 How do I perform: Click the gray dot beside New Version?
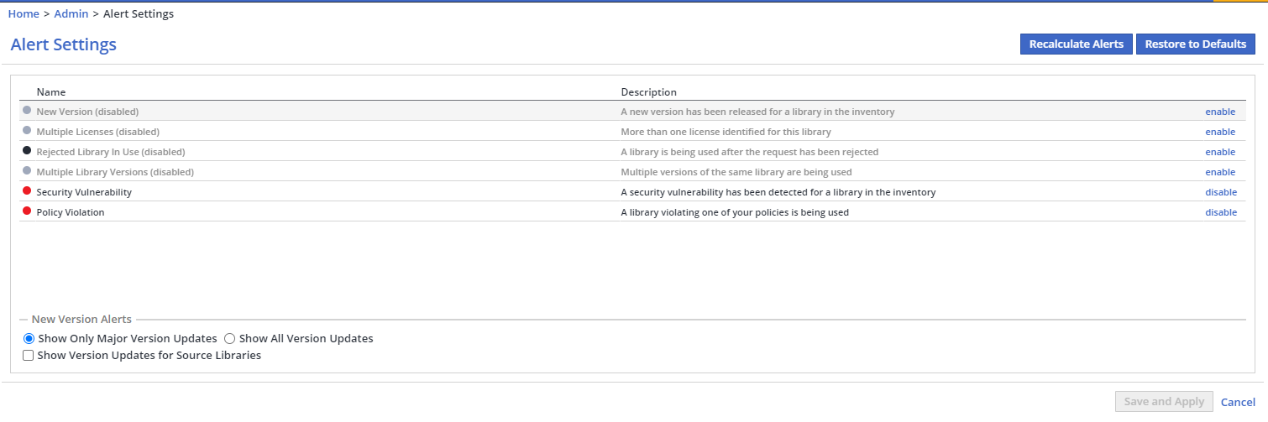coord(27,110)
